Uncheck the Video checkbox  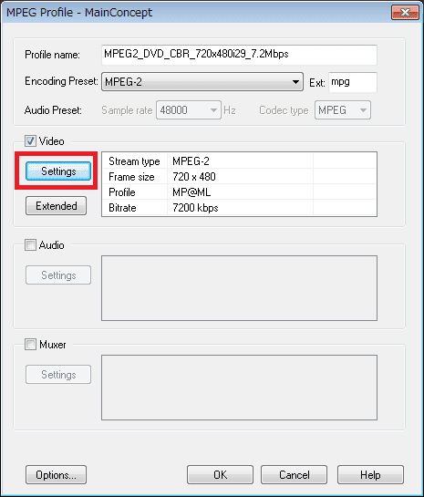coord(30,141)
